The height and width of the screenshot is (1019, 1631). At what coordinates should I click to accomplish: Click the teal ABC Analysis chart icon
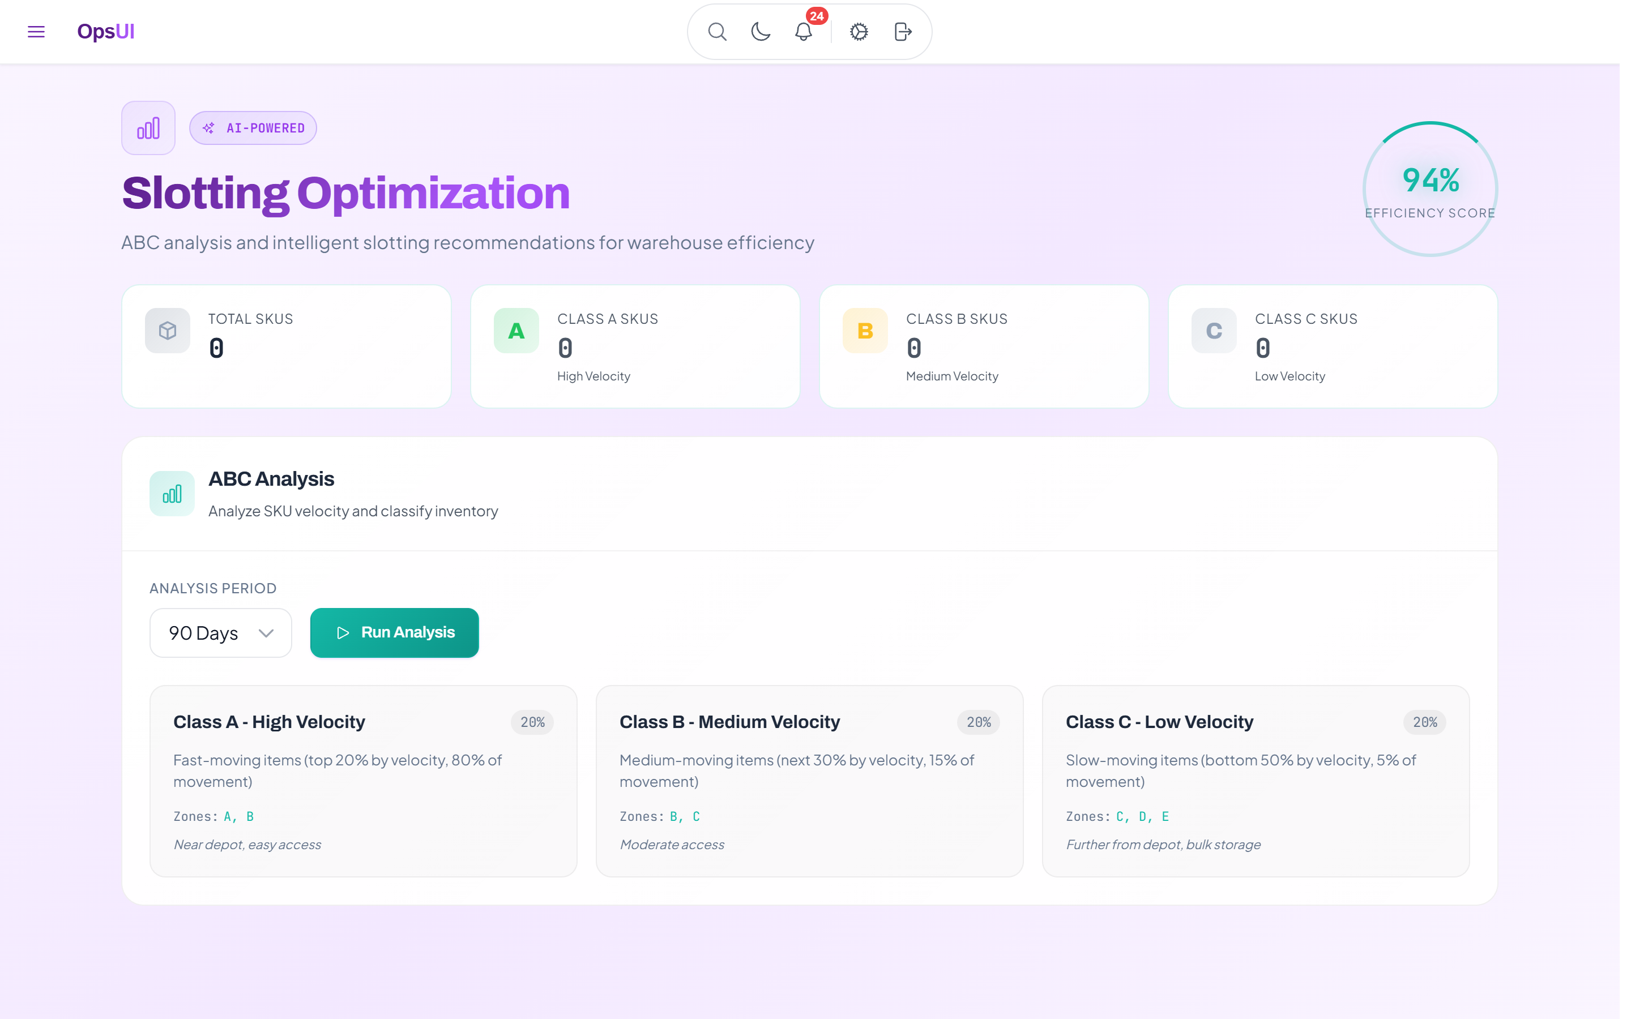point(172,494)
